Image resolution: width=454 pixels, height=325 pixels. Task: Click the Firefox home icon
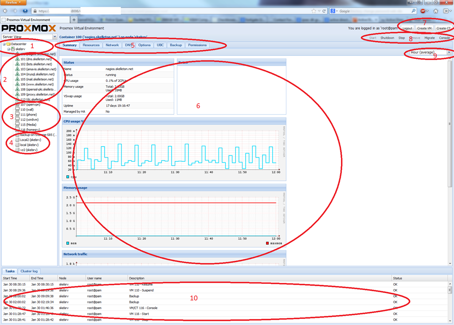coord(436,11)
